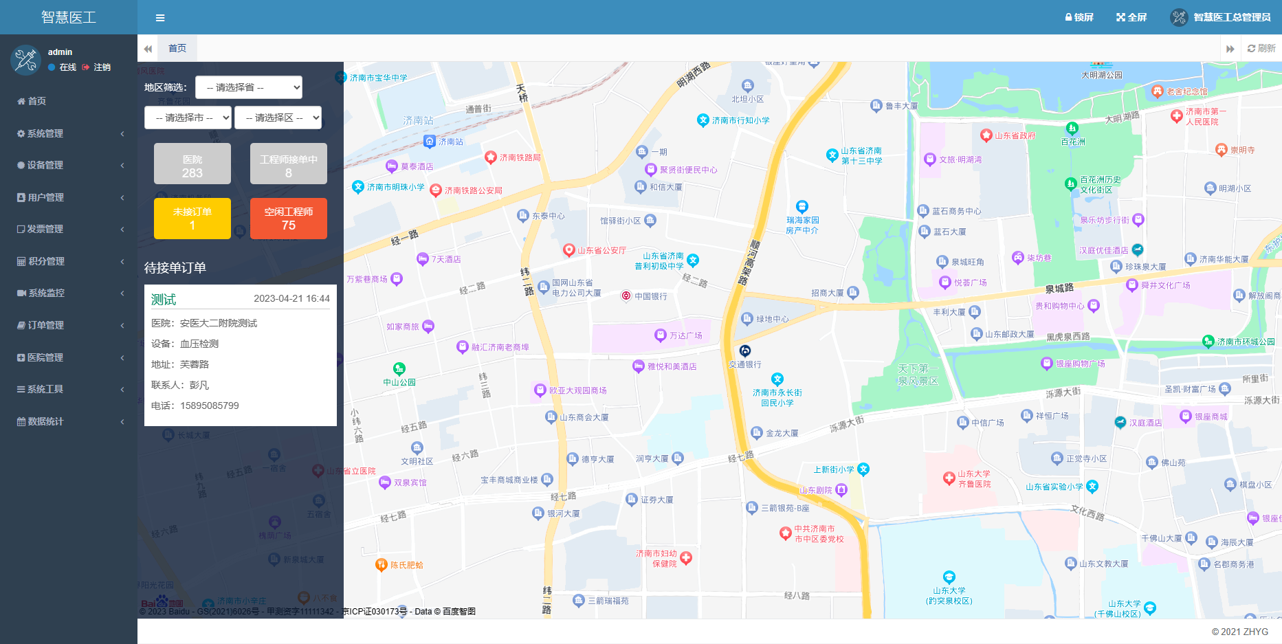The image size is (1282, 644).
Task: Click the 陈氏肥蛤 restaurant map marker
Action: 382,565
